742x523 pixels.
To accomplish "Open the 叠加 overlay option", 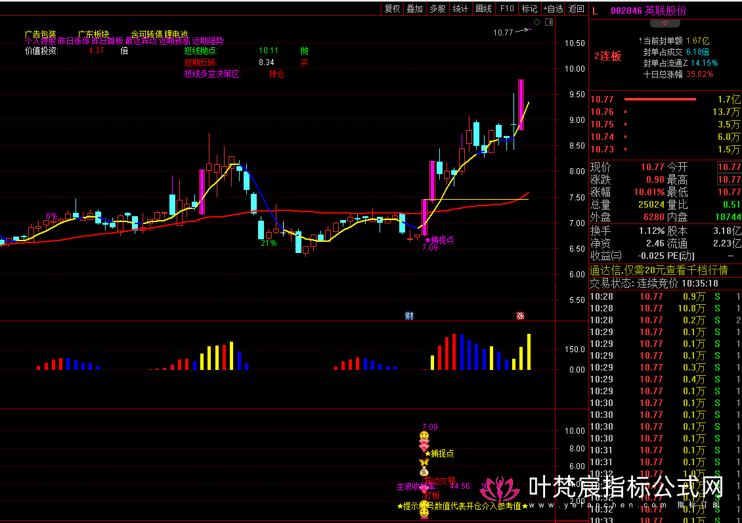I will point(414,9).
